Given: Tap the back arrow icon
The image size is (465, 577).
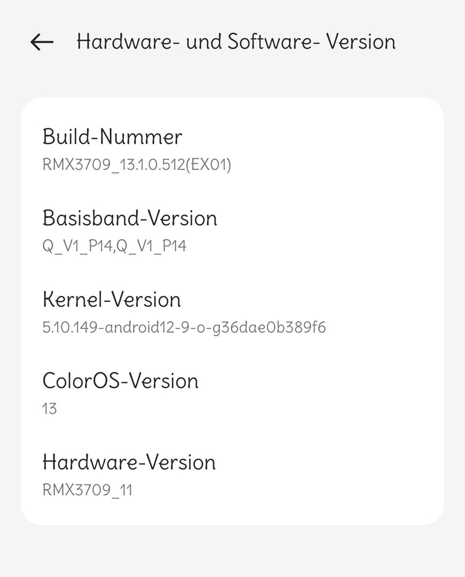Looking at the screenshot, I should (x=42, y=42).
